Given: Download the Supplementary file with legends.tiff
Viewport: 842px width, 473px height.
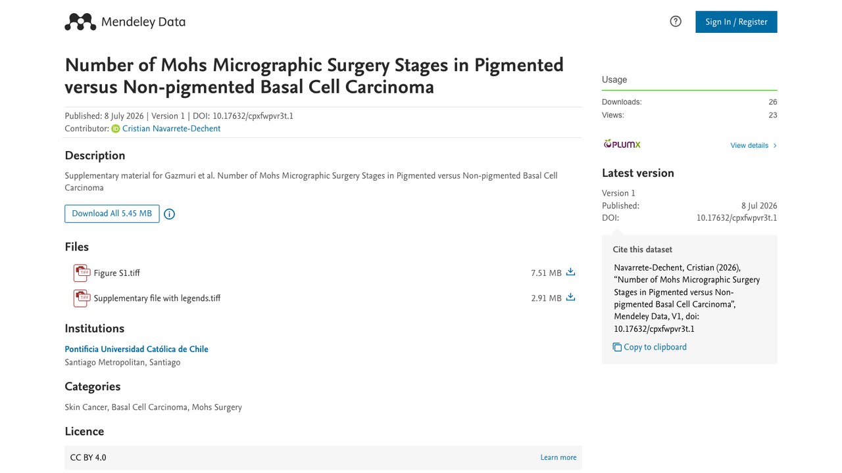Looking at the screenshot, I should tap(570, 297).
